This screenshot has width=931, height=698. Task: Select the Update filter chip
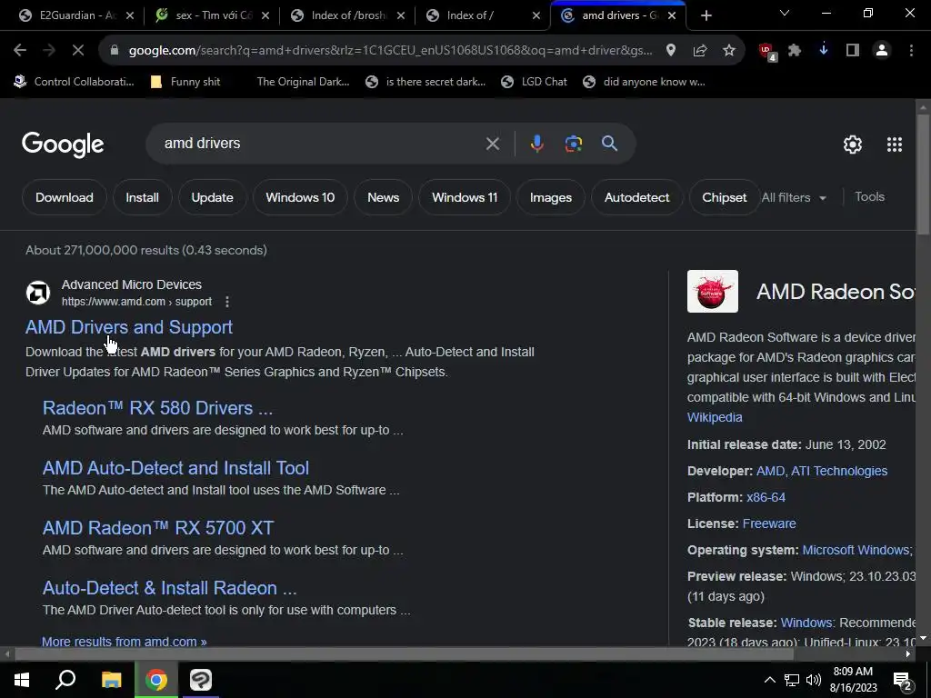tap(212, 197)
